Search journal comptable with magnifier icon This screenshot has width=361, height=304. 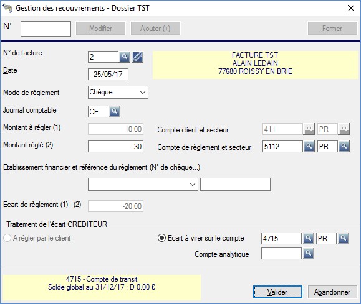[x=115, y=111]
